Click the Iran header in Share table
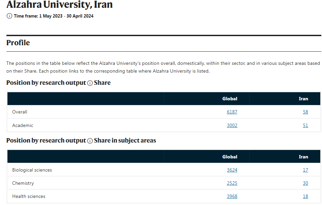Screen dimensions: 322x205 tap(303, 99)
